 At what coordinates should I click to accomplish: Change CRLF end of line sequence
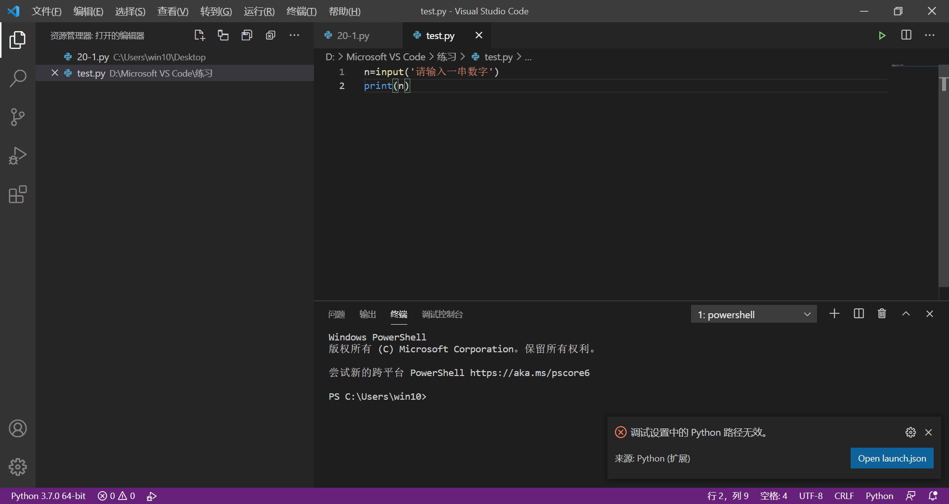[844, 496]
